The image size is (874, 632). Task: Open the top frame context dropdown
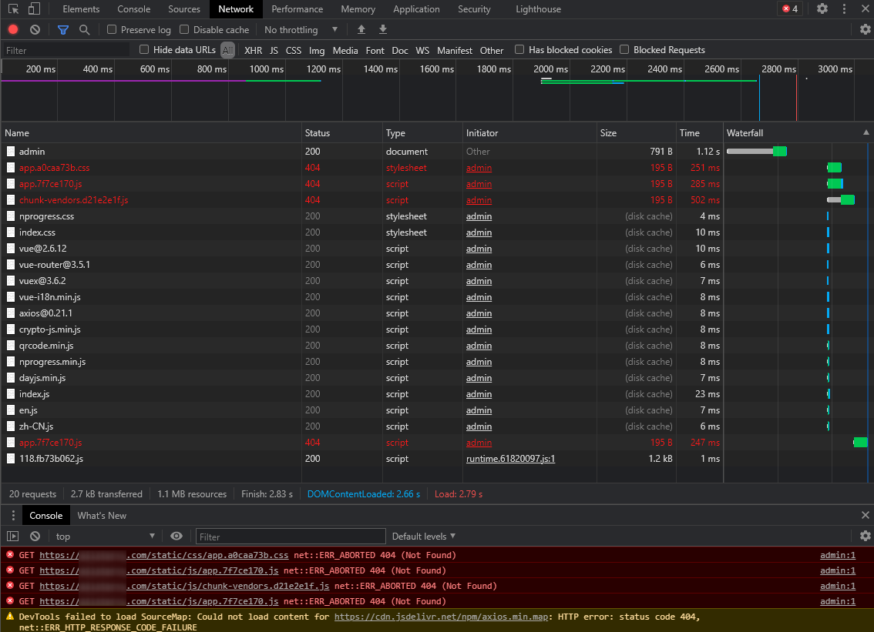pos(106,536)
